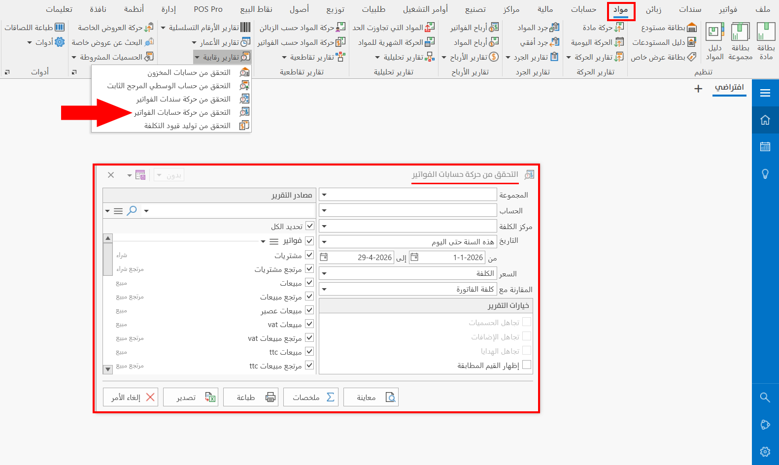The image size is (779, 465).
Task: Open جرد المواد report
Action: [538, 28]
